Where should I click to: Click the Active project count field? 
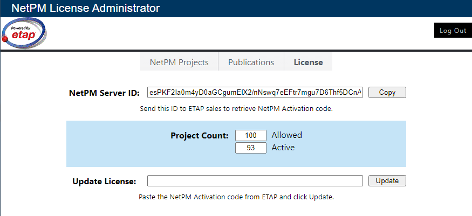pyautogui.click(x=251, y=148)
